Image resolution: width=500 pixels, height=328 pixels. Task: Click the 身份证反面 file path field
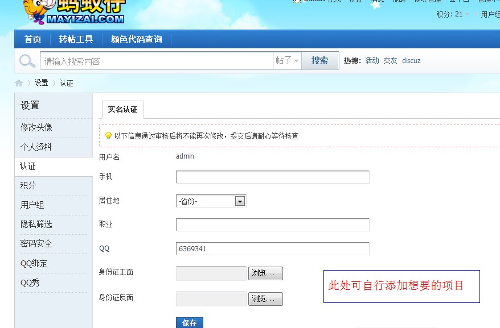click(211, 298)
